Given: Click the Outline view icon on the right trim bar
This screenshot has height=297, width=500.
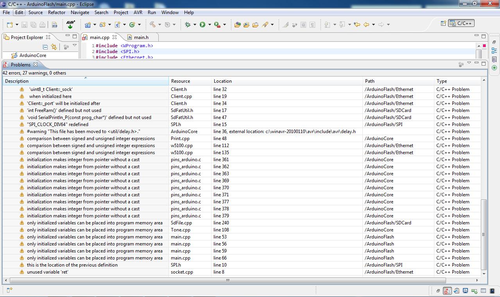Looking at the screenshot, I should tap(495, 51).
